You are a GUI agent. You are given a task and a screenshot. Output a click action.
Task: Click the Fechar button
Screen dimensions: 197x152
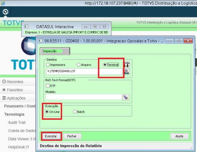(72, 136)
